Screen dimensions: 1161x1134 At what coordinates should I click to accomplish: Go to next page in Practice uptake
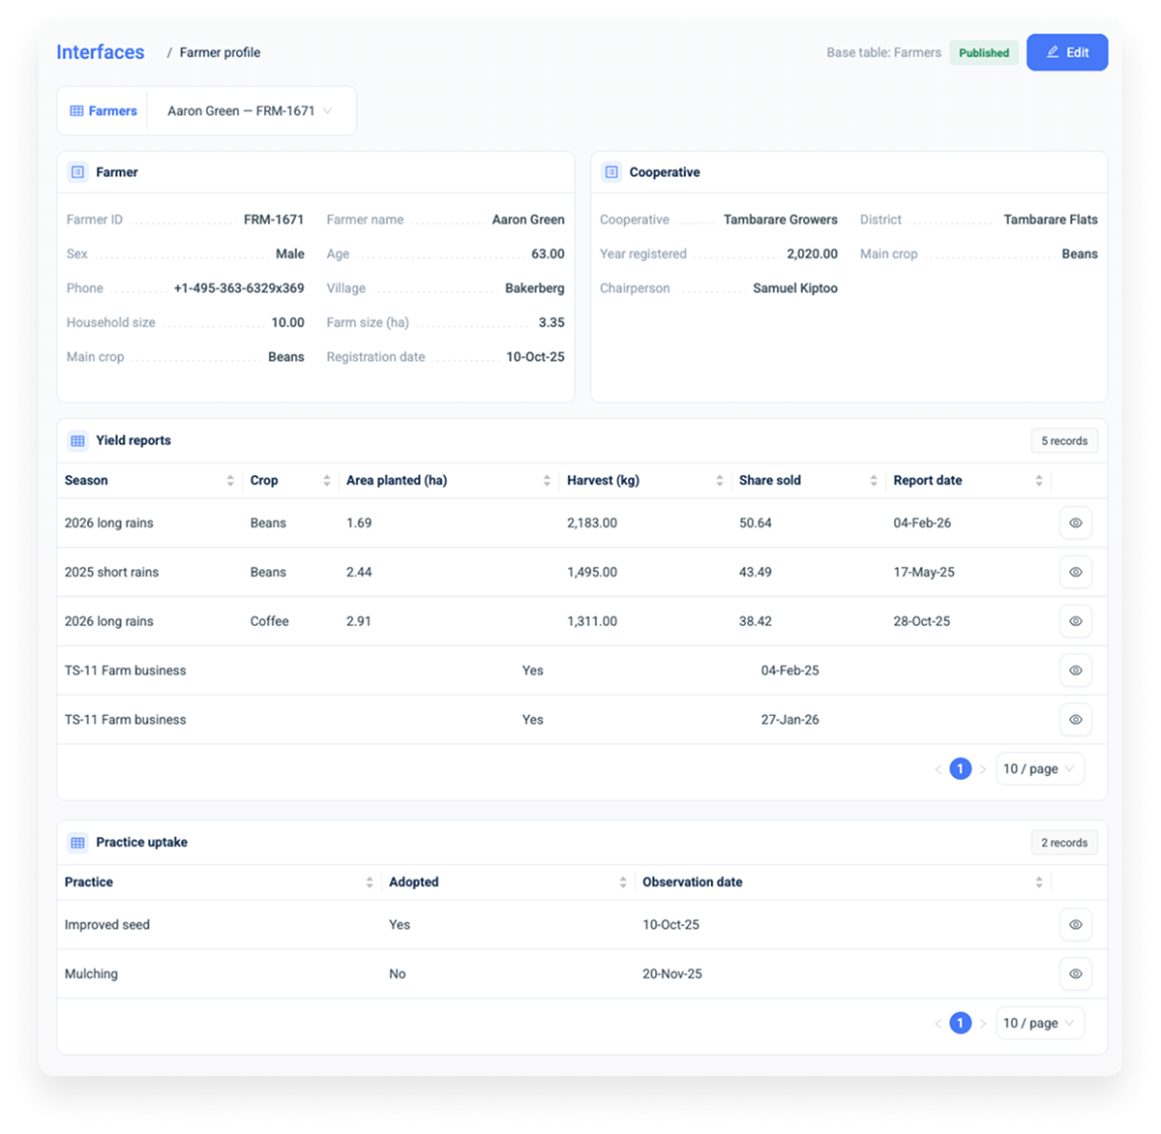[x=983, y=1024]
